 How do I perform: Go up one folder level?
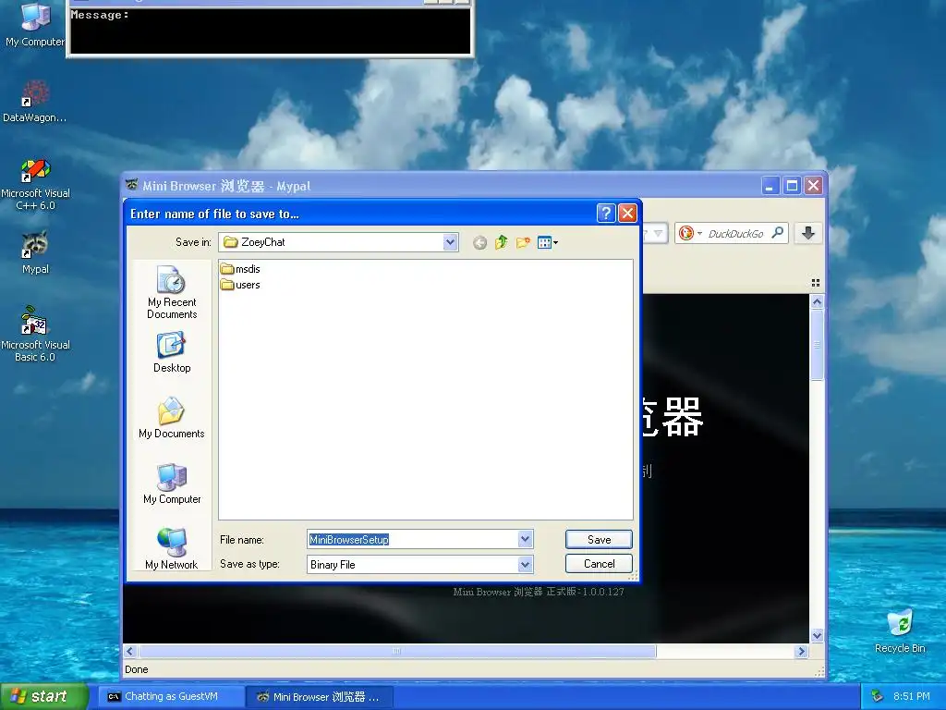click(502, 243)
